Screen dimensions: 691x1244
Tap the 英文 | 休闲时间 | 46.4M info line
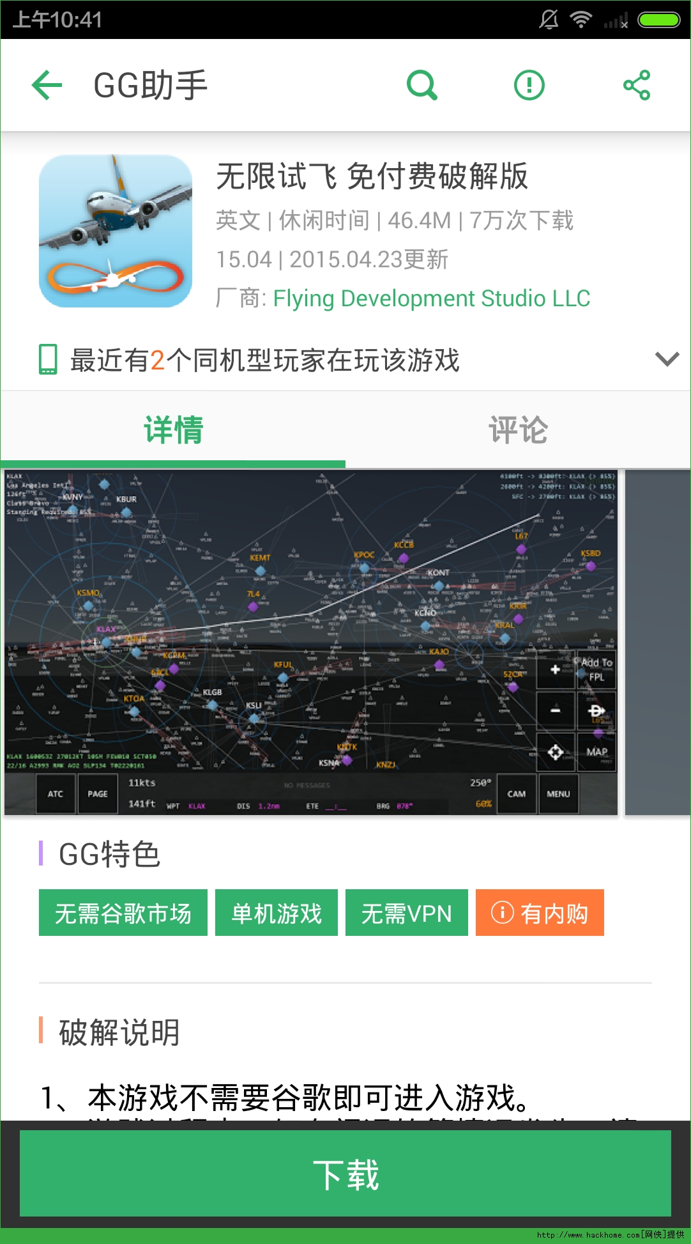(x=395, y=221)
